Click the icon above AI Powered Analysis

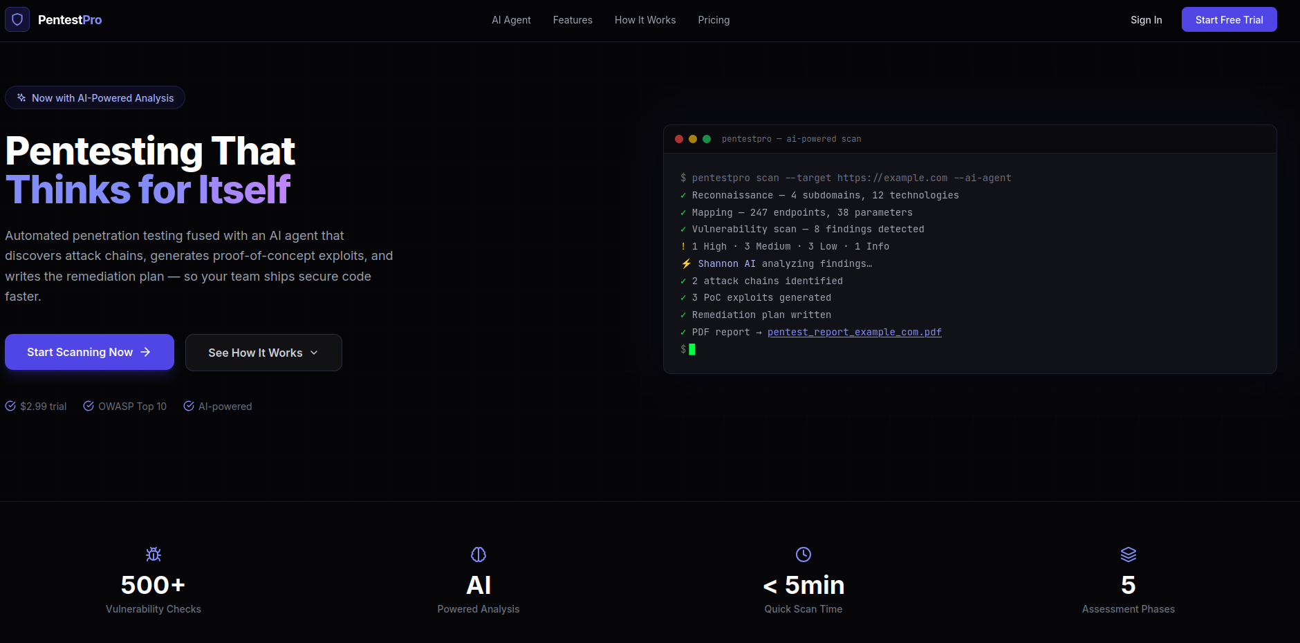pyautogui.click(x=478, y=554)
